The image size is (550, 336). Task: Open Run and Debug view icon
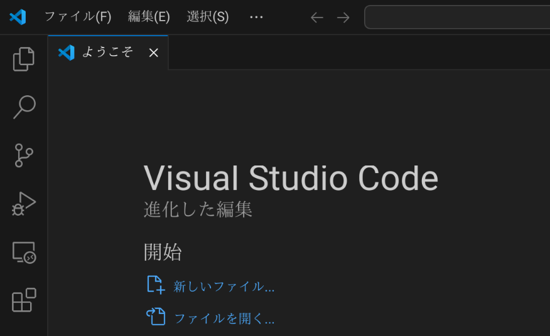click(x=24, y=204)
